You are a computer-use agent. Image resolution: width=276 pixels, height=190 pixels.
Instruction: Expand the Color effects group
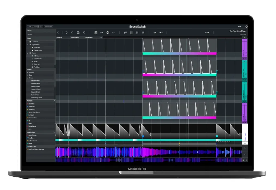(x=28, y=75)
